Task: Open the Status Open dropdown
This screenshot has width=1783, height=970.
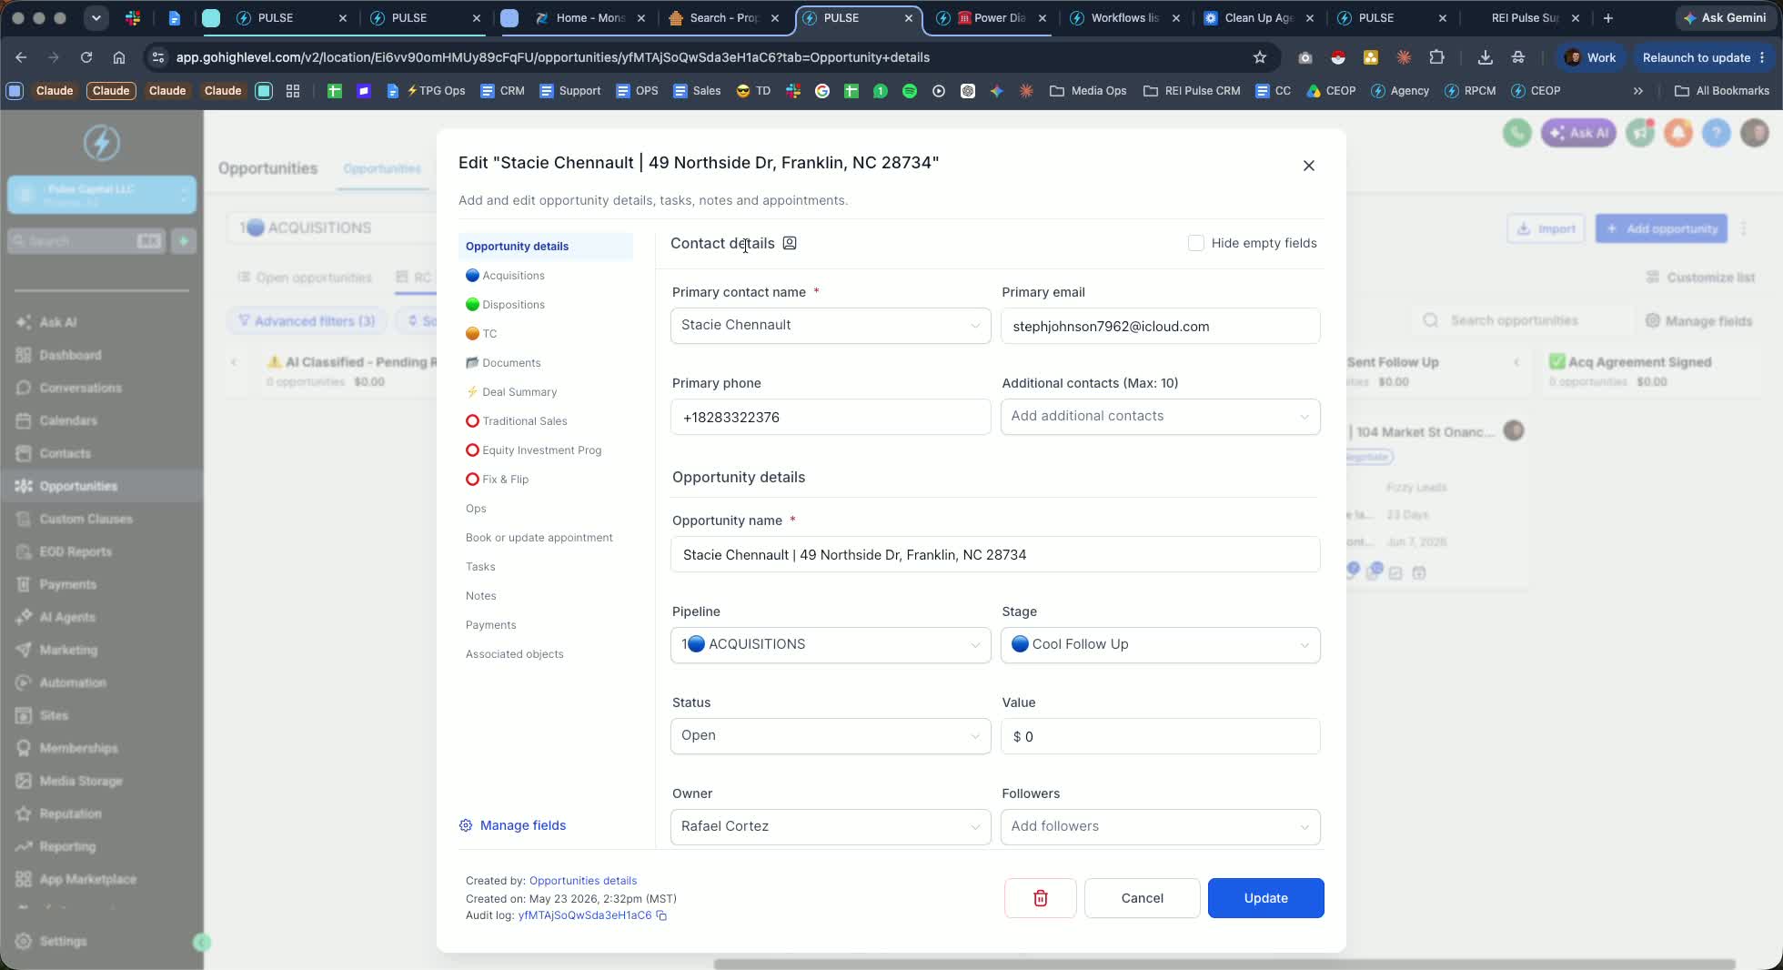Action: tap(831, 735)
